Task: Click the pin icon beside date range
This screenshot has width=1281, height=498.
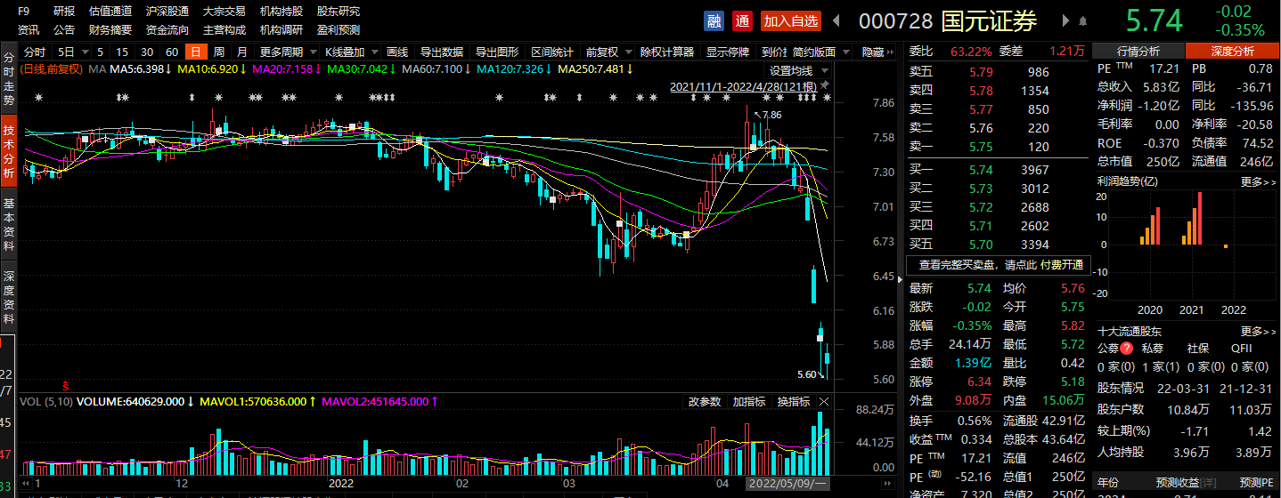Action: click(825, 85)
